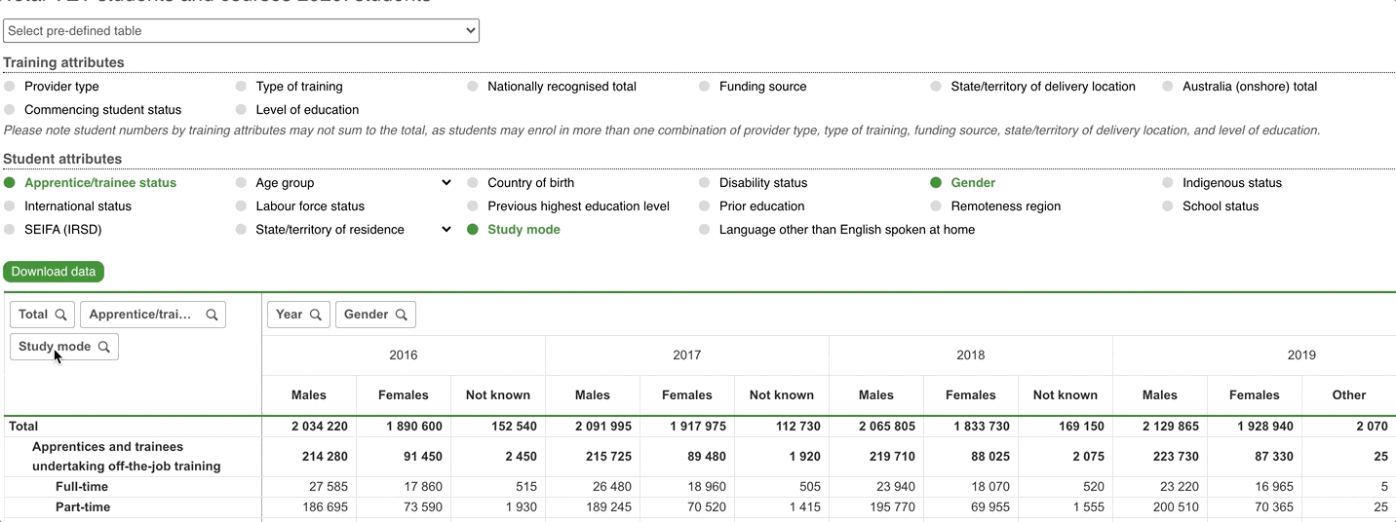Viewport: 1396px width, 522px height.
Task: Click the search icon in Gender chip
Action: click(402, 315)
